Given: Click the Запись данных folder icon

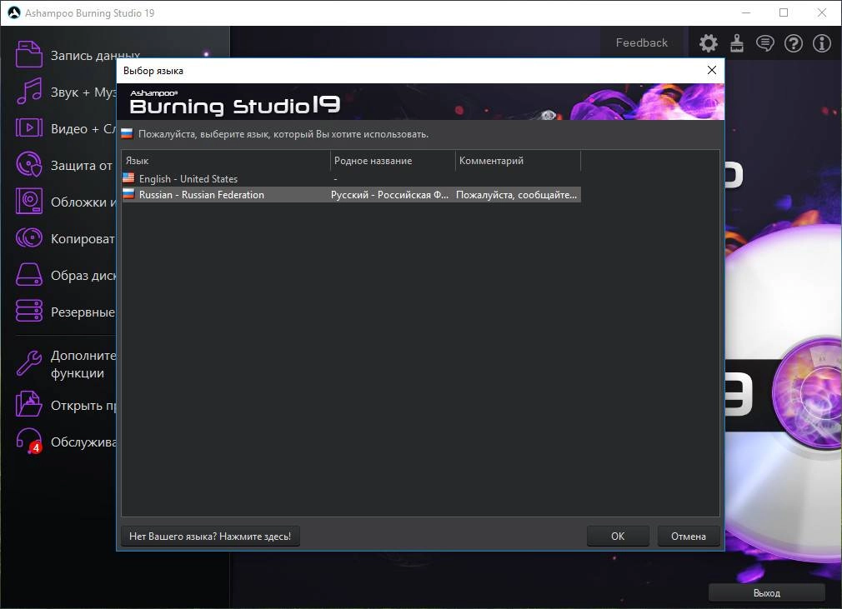Looking at the screenshot, I should [x=28, y=55].
